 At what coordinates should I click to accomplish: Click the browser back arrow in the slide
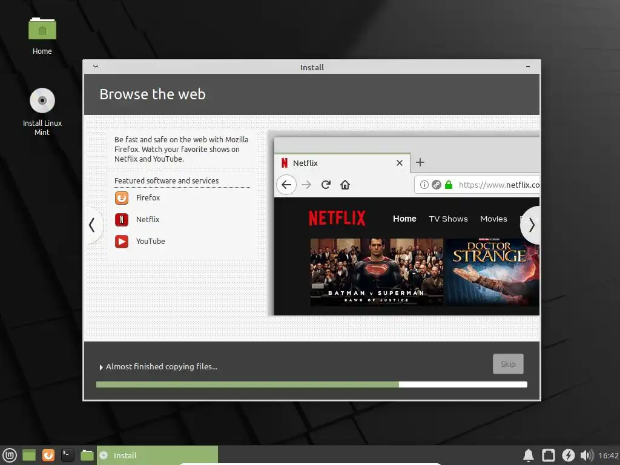pos(286,185)
